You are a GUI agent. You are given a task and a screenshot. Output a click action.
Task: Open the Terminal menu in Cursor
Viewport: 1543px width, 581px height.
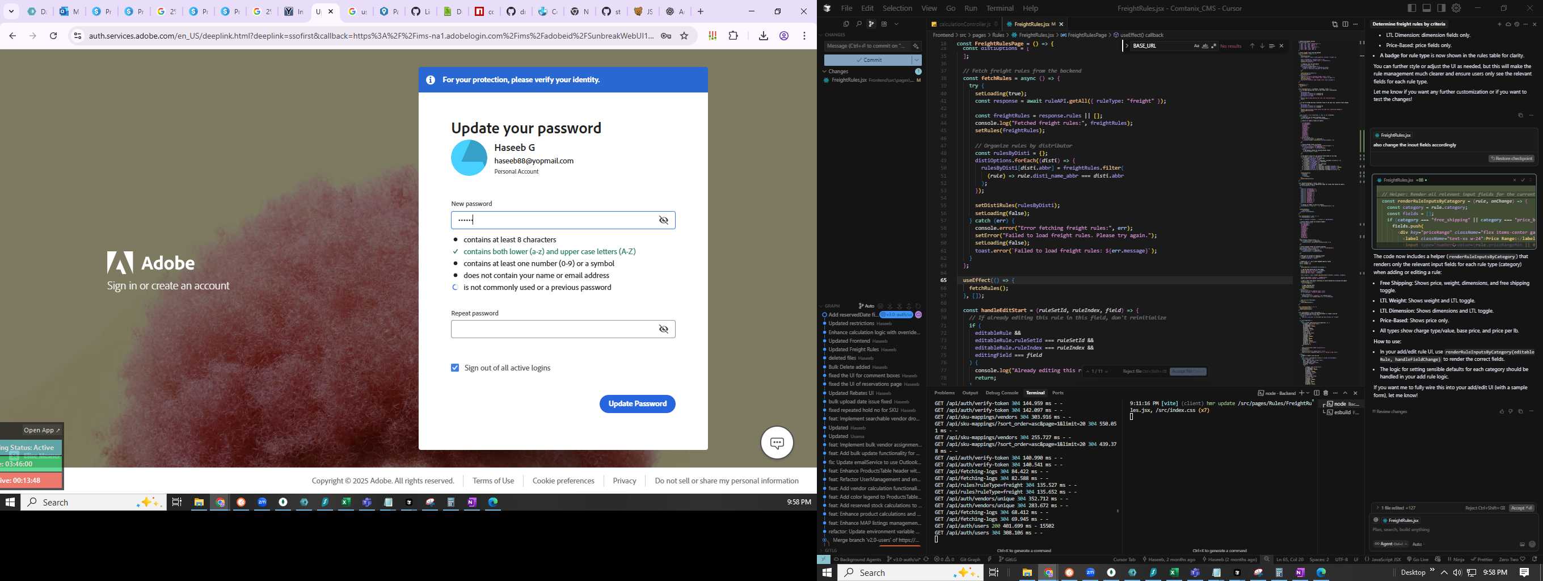click(1000, 9)
